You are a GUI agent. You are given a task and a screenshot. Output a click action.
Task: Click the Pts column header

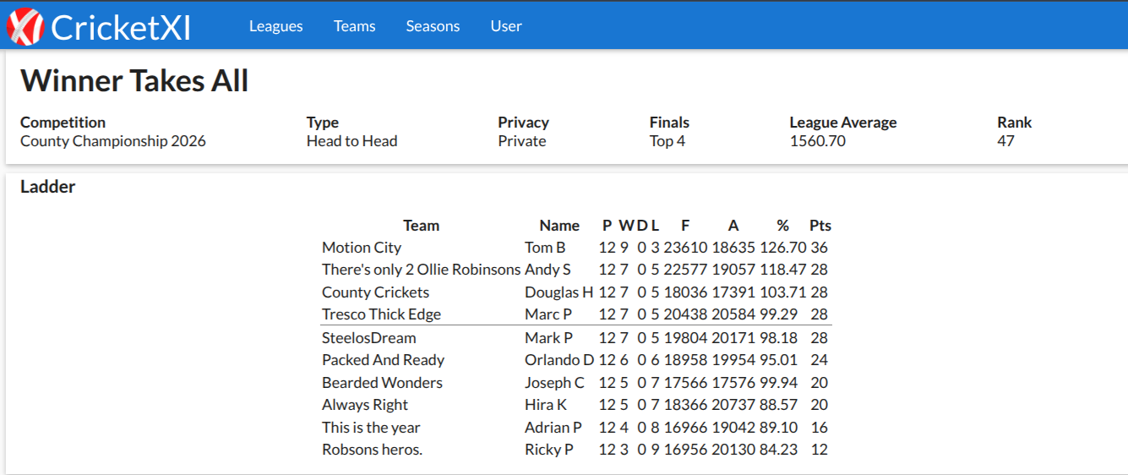(x=820, y=226)
